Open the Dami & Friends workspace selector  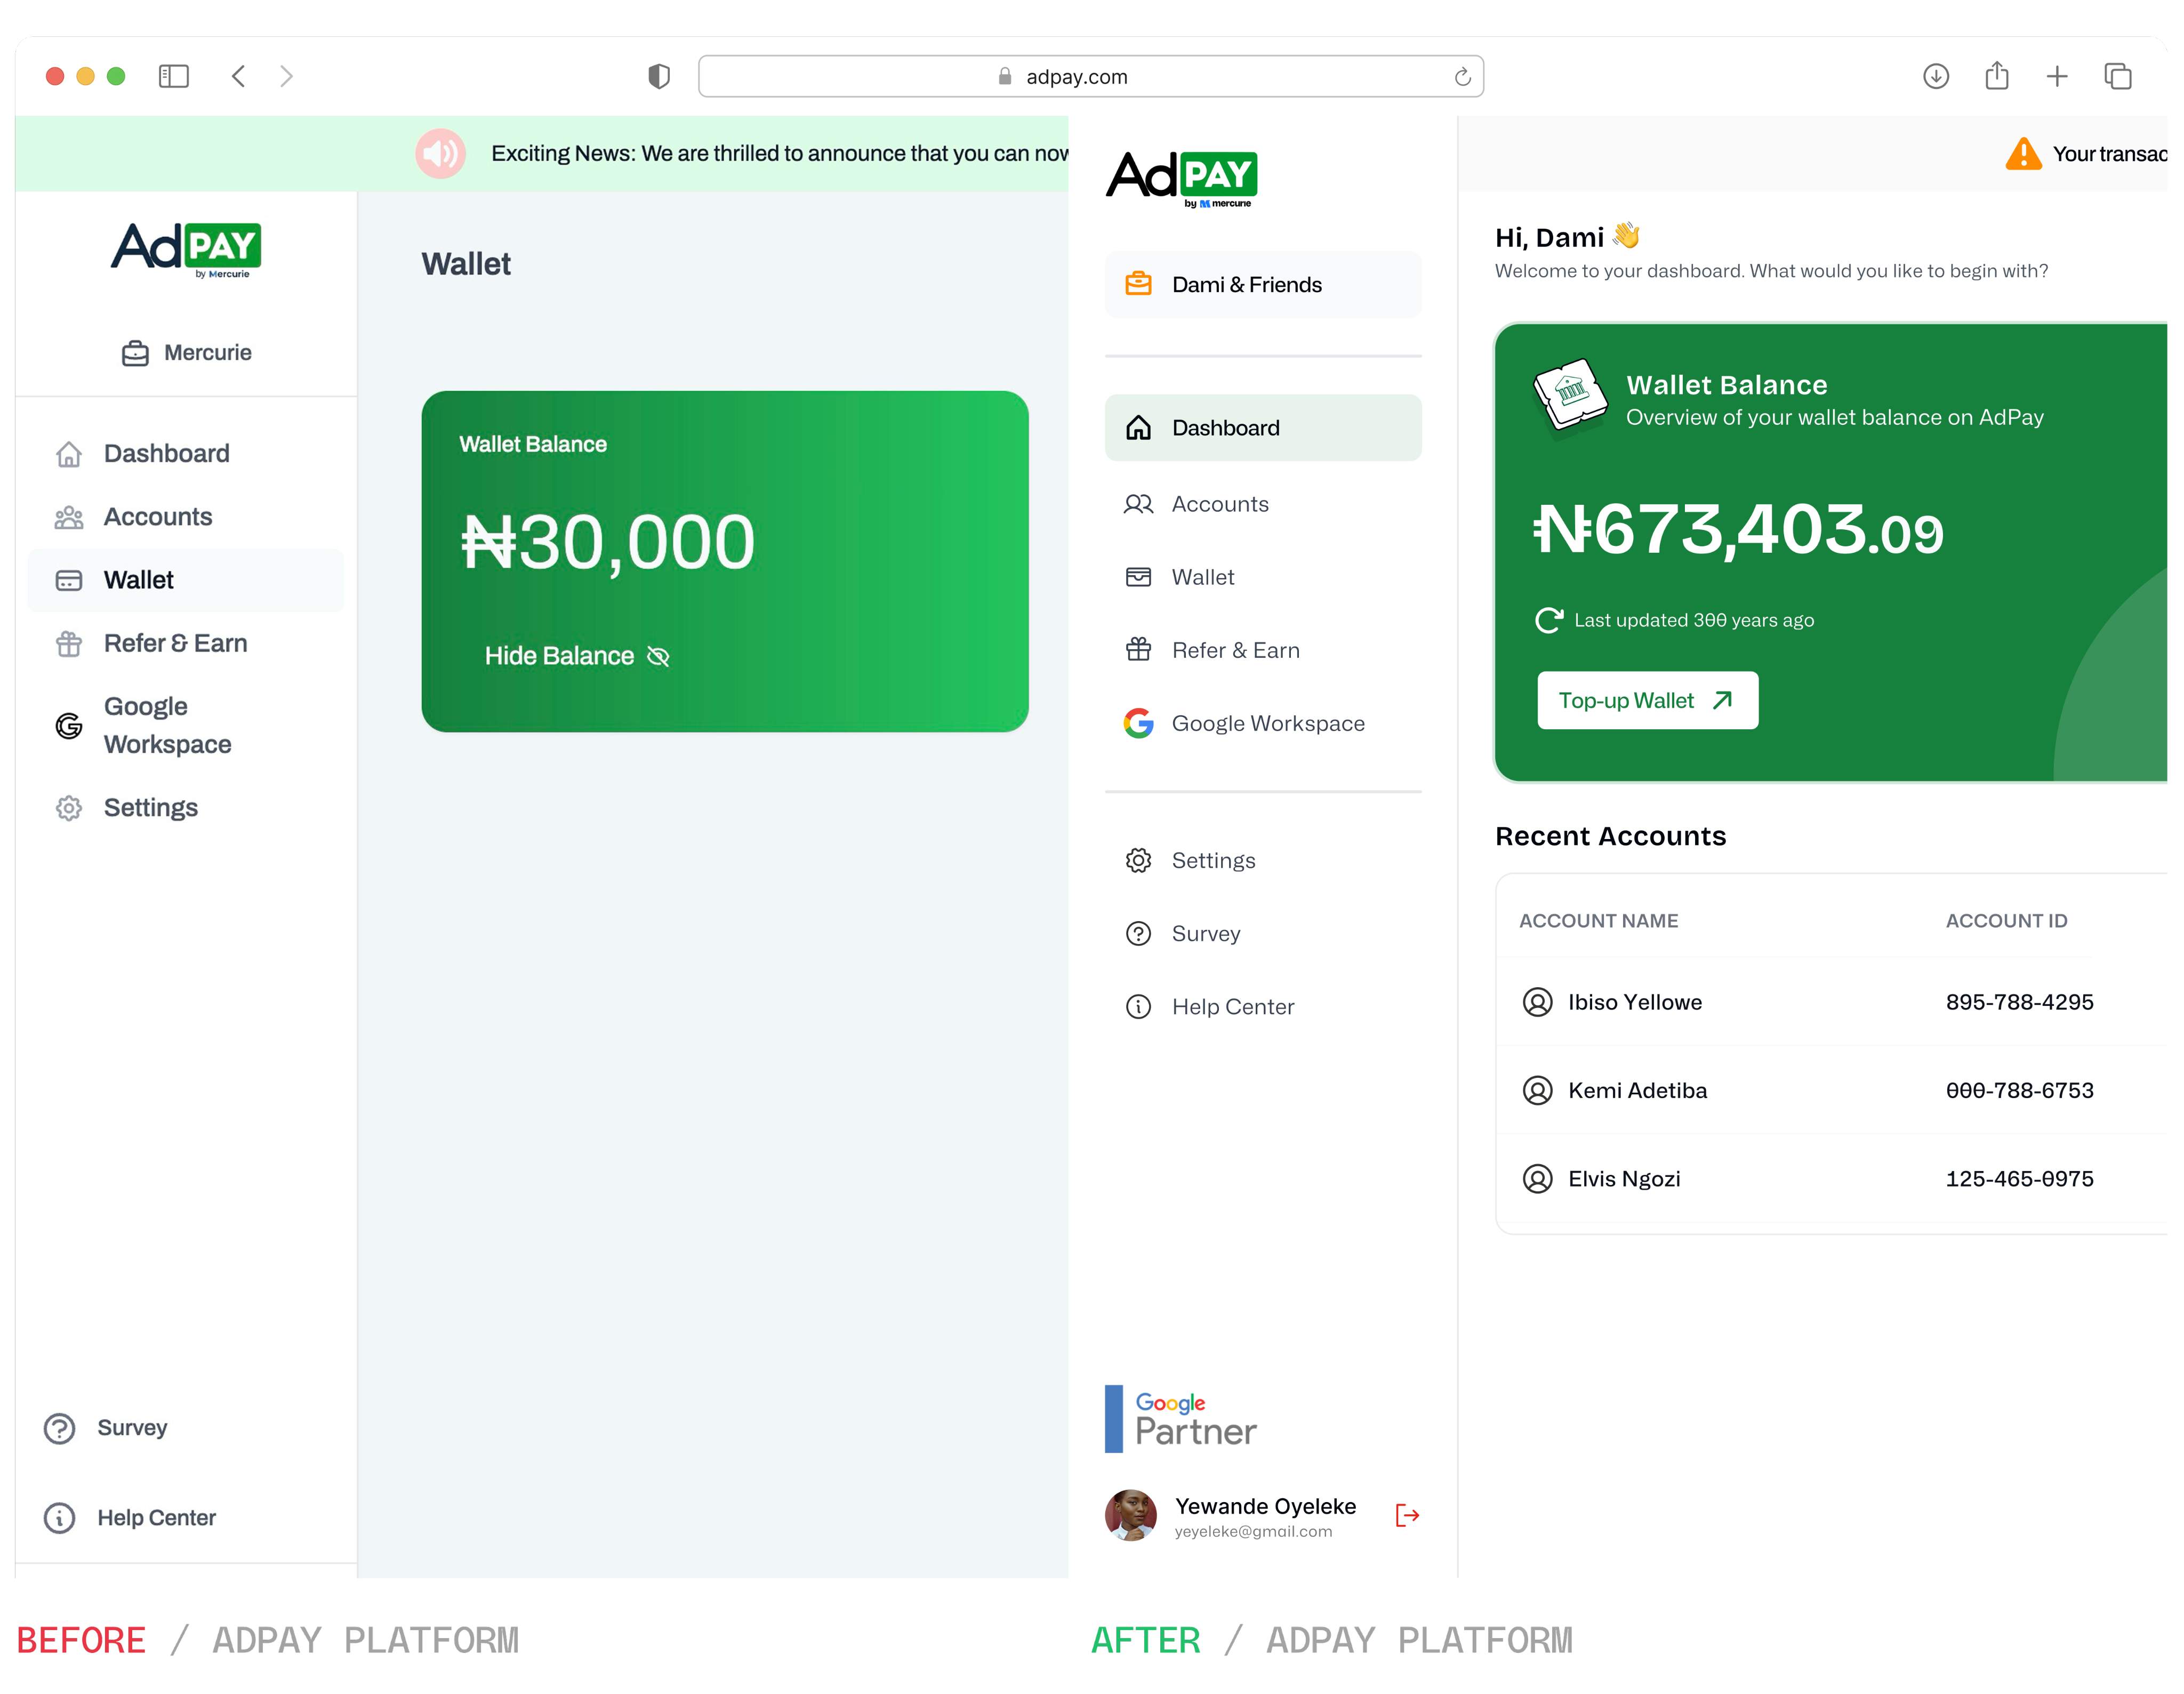click(x=1262, y=285)
